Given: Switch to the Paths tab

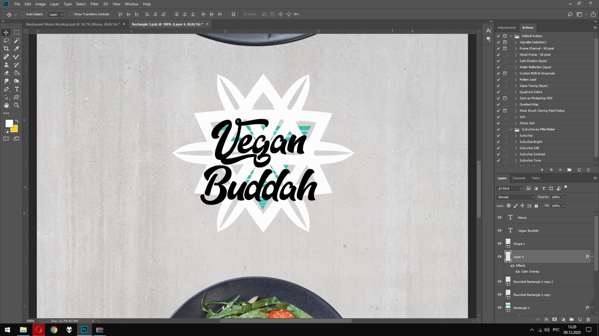Looking at the screenshot, I should coord(536,178).
